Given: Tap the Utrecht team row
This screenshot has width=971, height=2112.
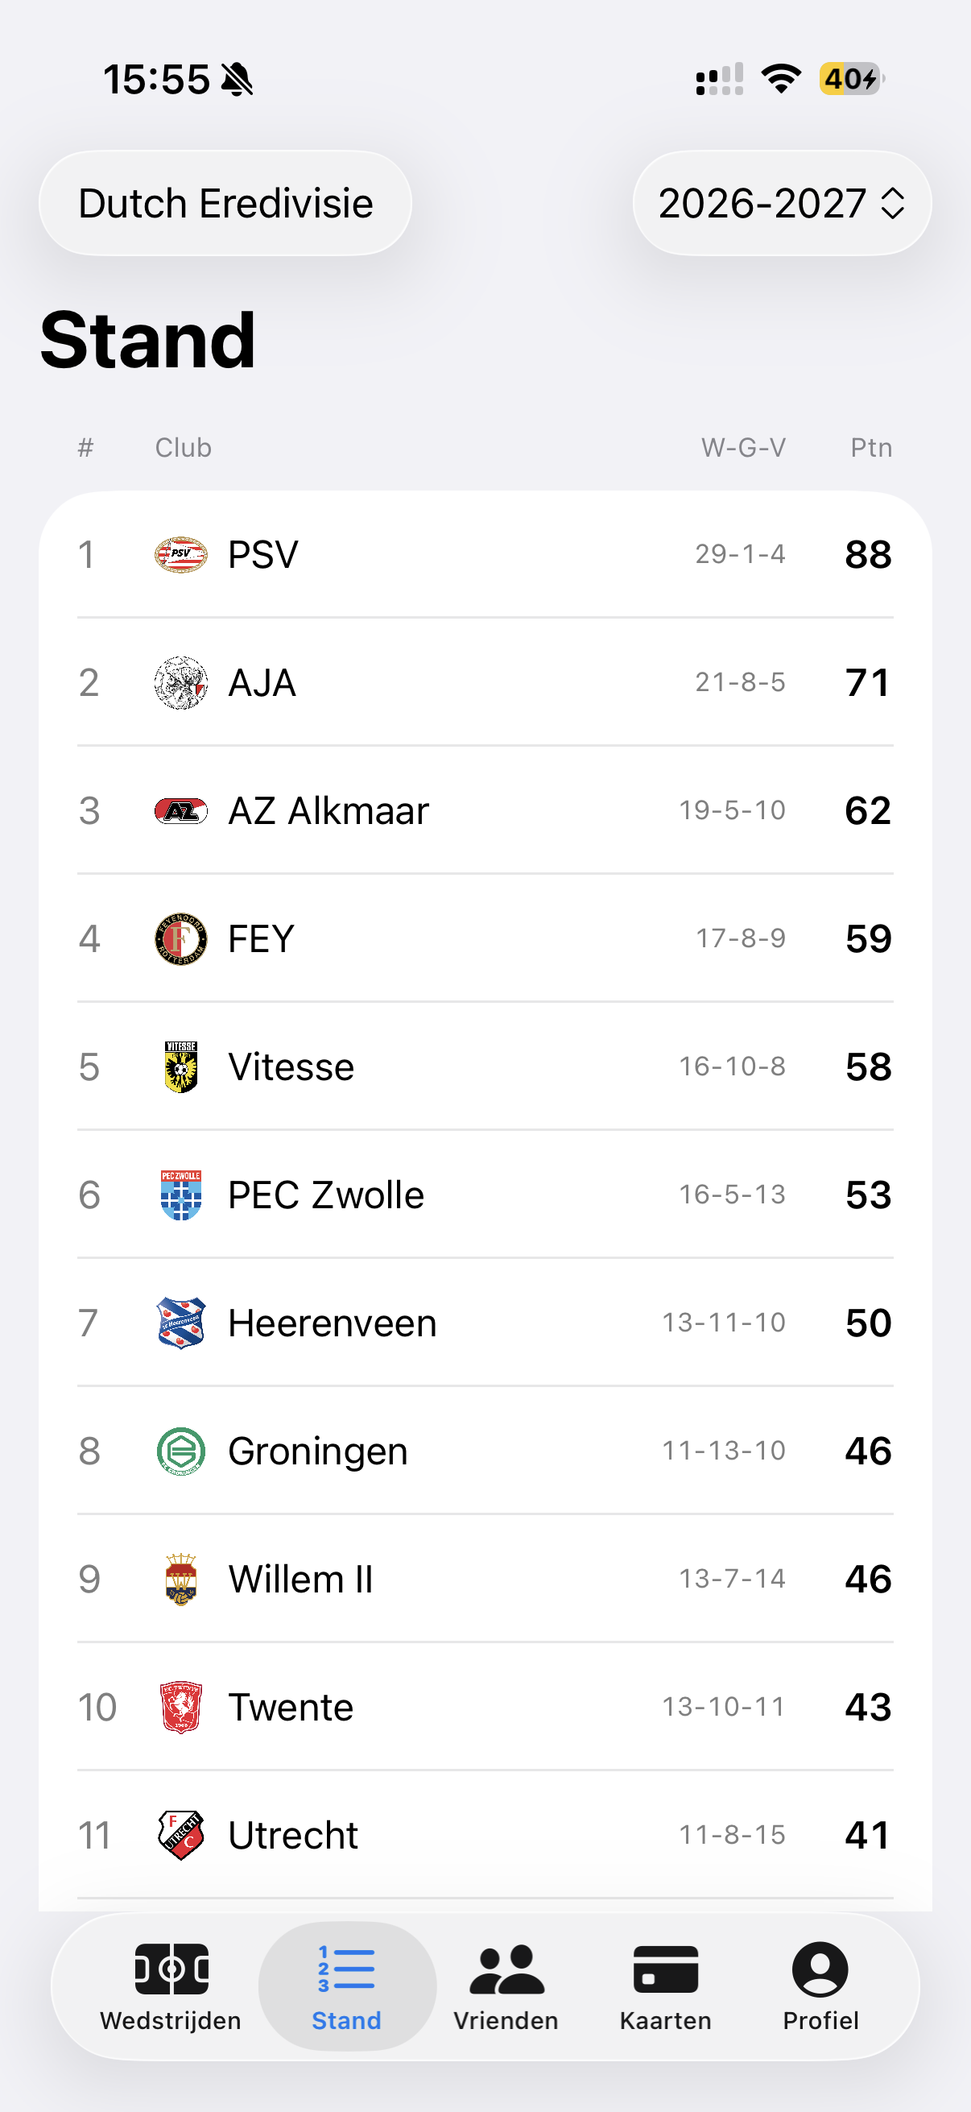Looking at the screenshot, I should pos(485,1835).
